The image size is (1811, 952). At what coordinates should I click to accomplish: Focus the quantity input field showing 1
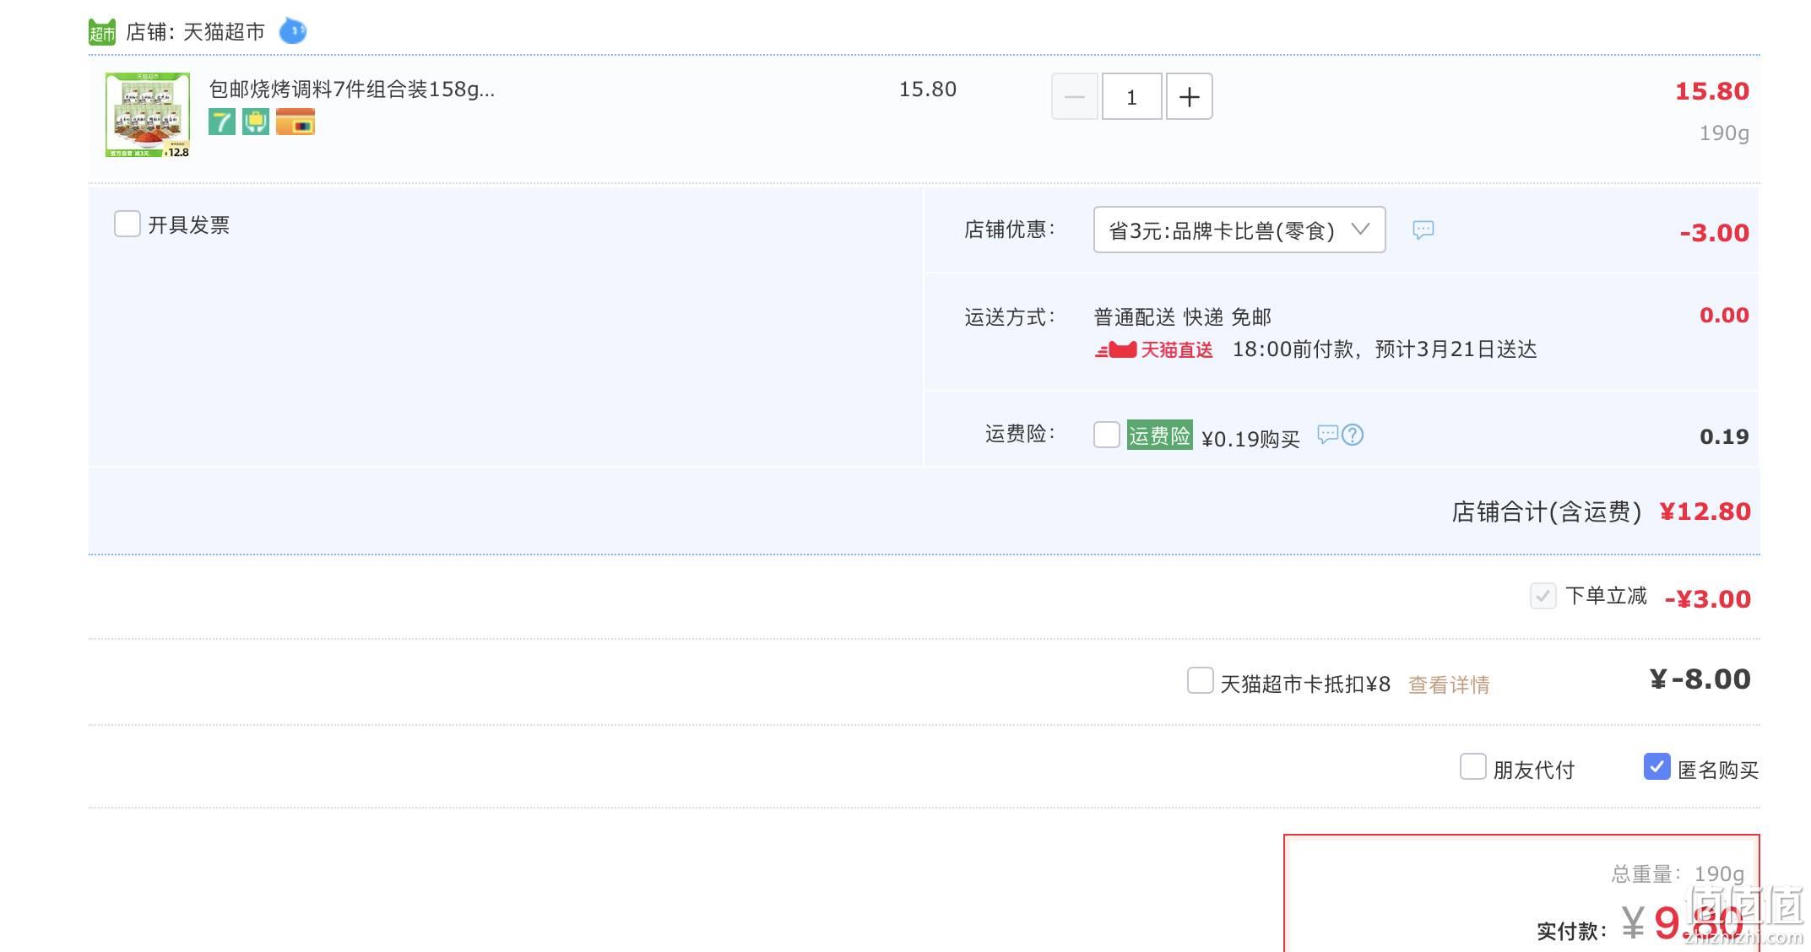[x=1132, y=96]
